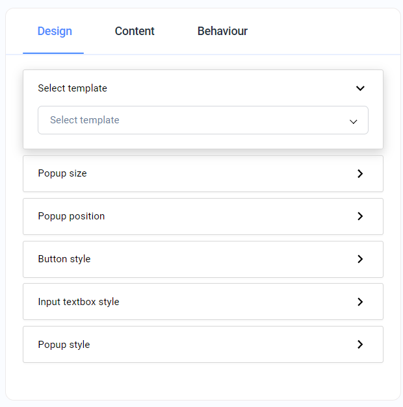
Task: Expand the Popup size section label
Action: pos(62,174)
